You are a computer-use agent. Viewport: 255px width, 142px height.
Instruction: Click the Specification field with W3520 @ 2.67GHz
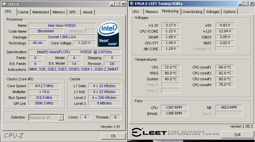(x=75, y=52)
